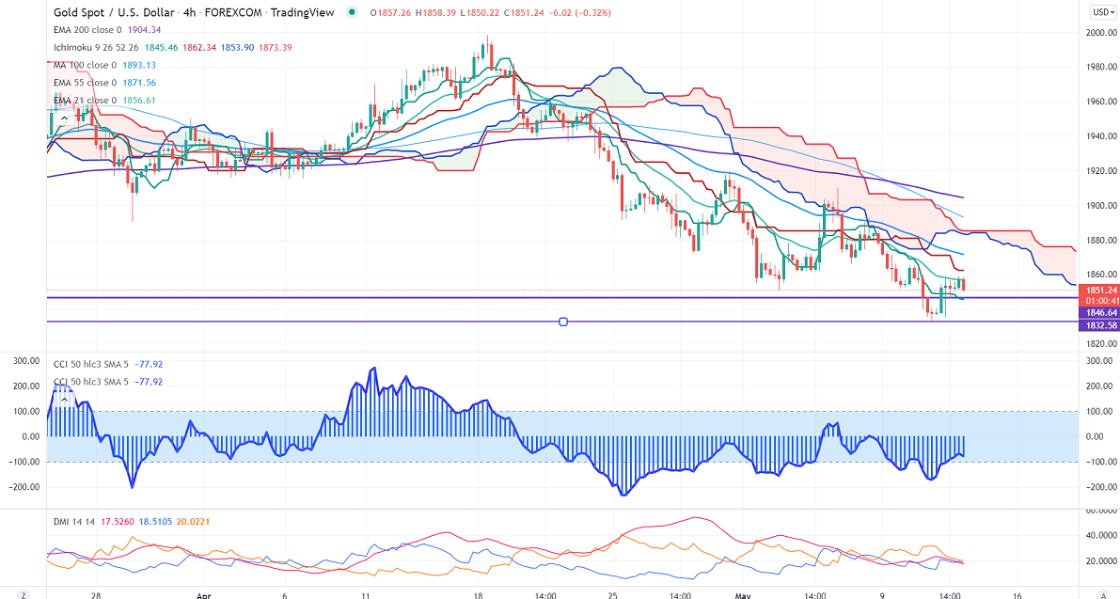Click the low value L1850.22
This screenshot has height=599, width=1120.
click(x=480, y=13)
